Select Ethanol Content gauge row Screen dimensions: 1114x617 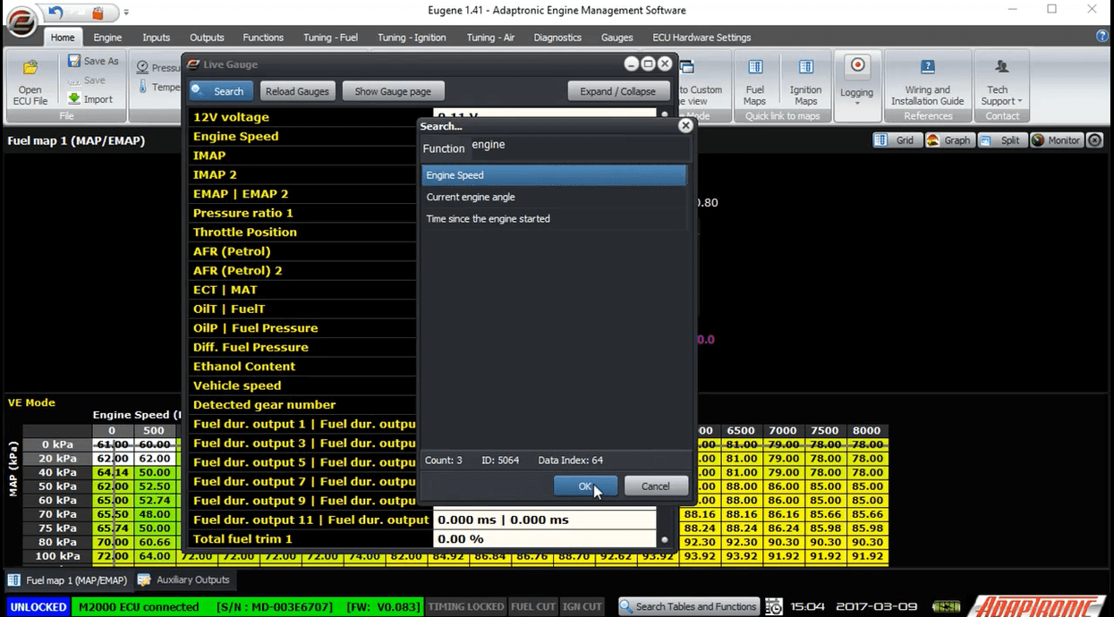[304, 366]
